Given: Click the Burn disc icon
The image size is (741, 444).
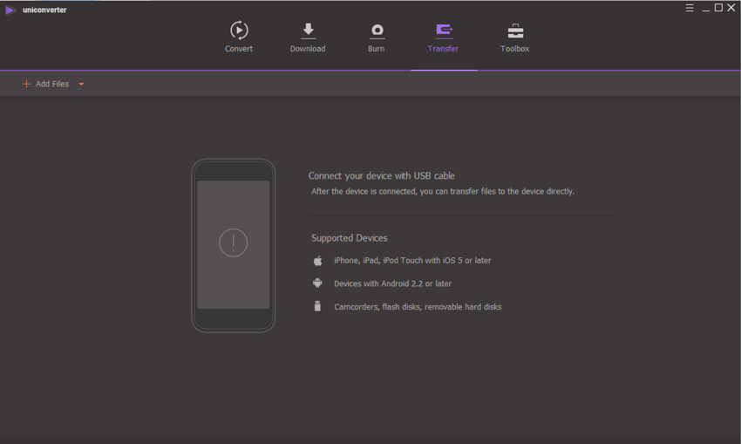Looking at the screenshot, I should coord(377,31).
